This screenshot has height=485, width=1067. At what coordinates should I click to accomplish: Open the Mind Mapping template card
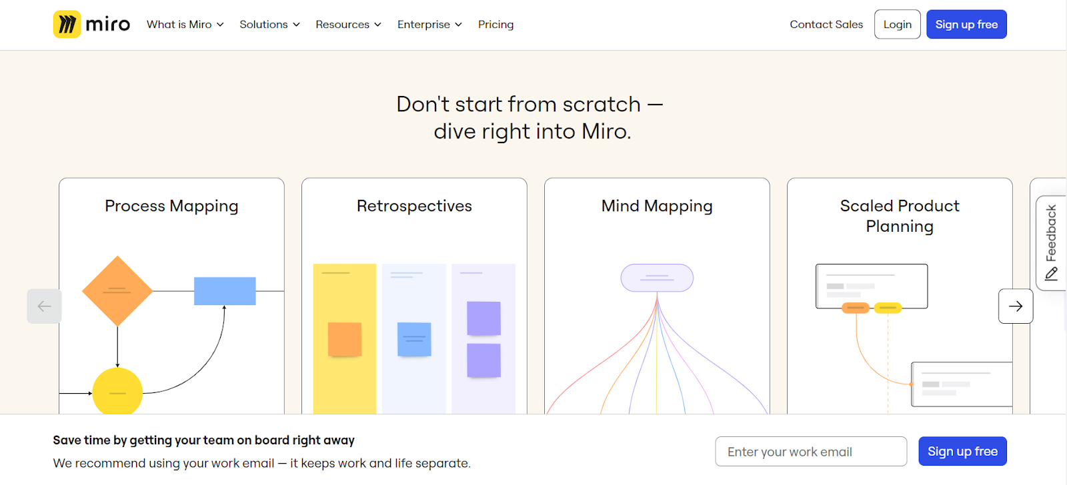(657, 296)
